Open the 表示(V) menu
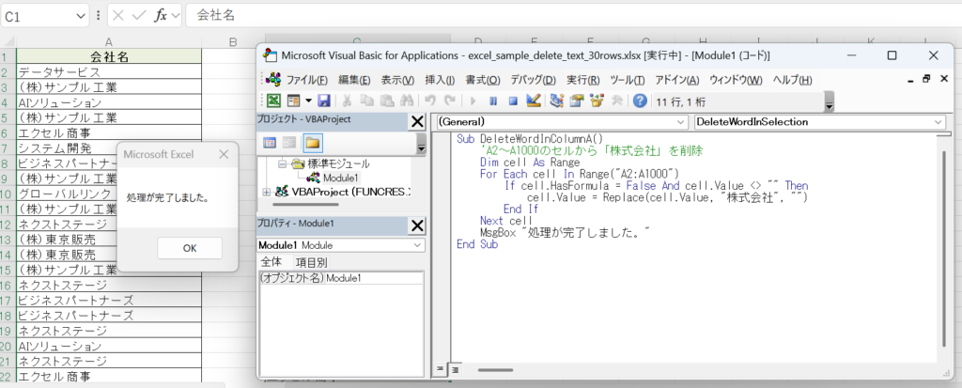Image resolution: width=962 pixels, height=388 pixels. (x=397, y=81)
